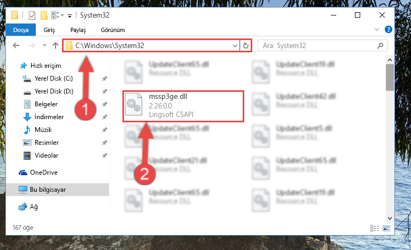This screenshot has width=411, height=250.
Task: Switch to details view layout
Action: [375, 228]
